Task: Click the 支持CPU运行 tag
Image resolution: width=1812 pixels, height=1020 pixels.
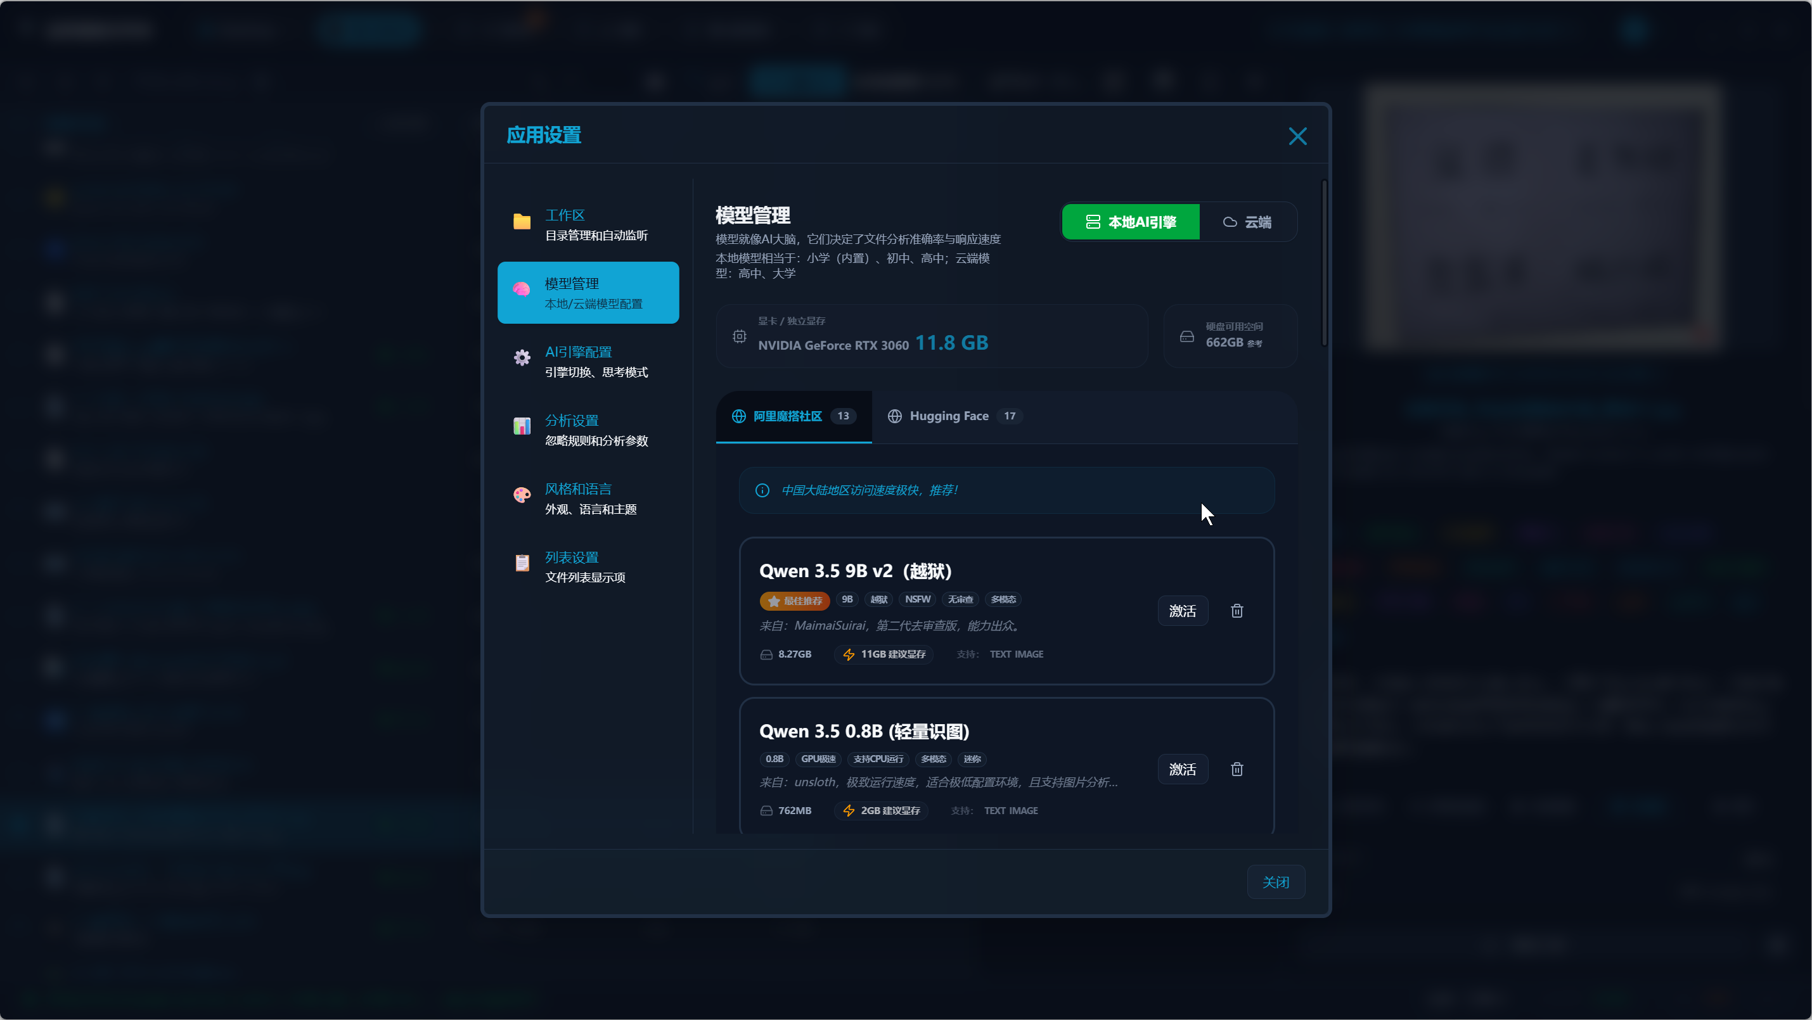Action: (x=878, y=759)
